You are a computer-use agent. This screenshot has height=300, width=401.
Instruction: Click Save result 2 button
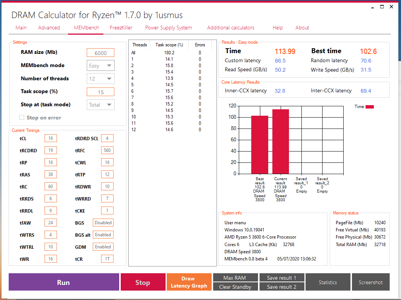click(282, 287)
